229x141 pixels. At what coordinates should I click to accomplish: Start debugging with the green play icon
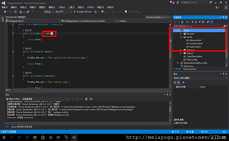pos(75,12)
